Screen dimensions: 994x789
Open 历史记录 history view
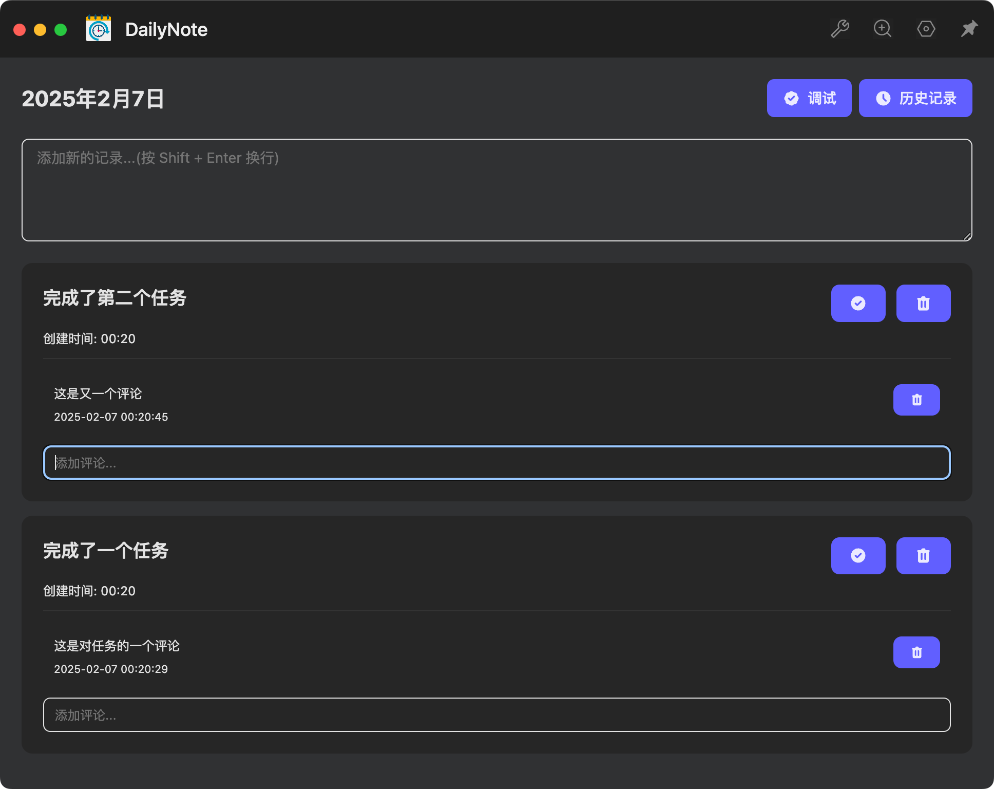pyautogui.click(x=915, y=98)
